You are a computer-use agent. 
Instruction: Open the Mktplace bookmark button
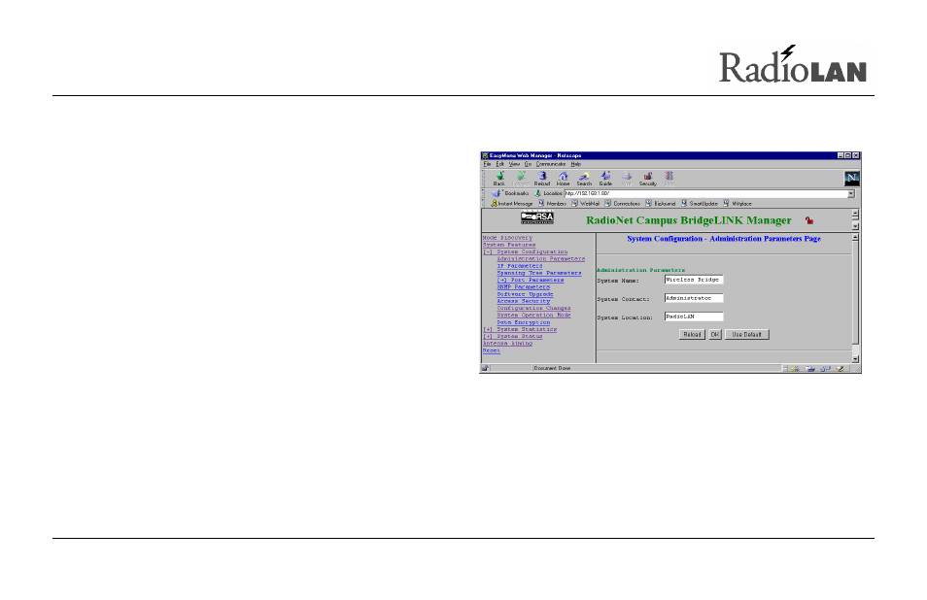click(x=738, y=204)
